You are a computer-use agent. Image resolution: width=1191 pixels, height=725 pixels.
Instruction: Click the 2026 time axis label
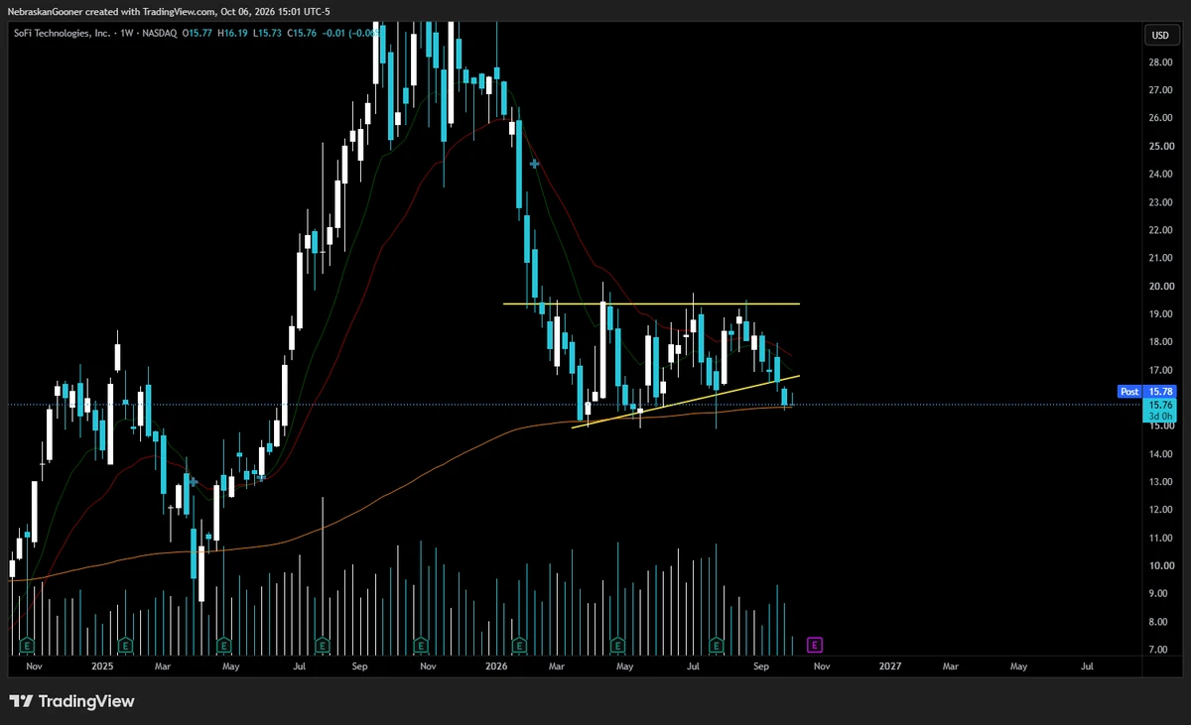[495, 667]
